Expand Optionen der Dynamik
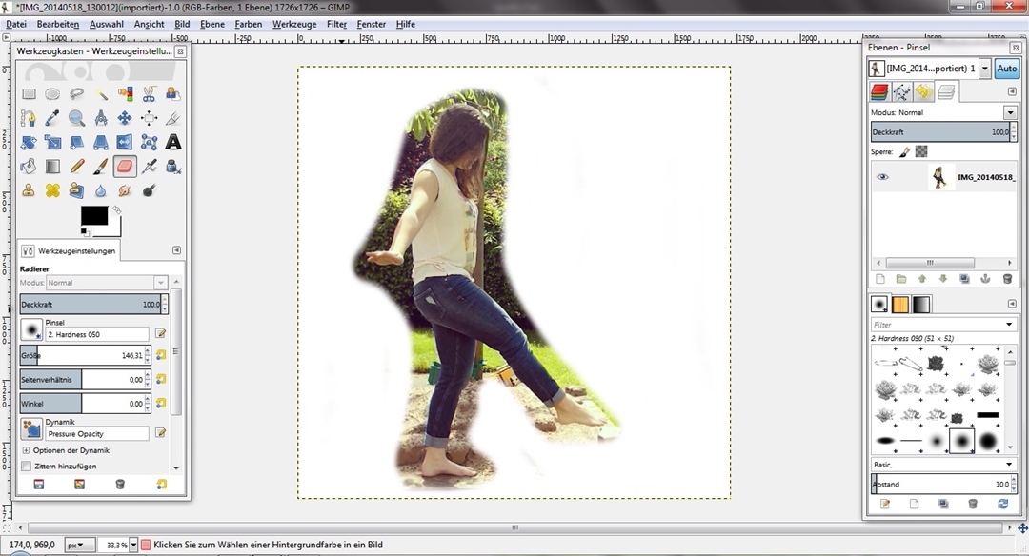 (27, 450)
